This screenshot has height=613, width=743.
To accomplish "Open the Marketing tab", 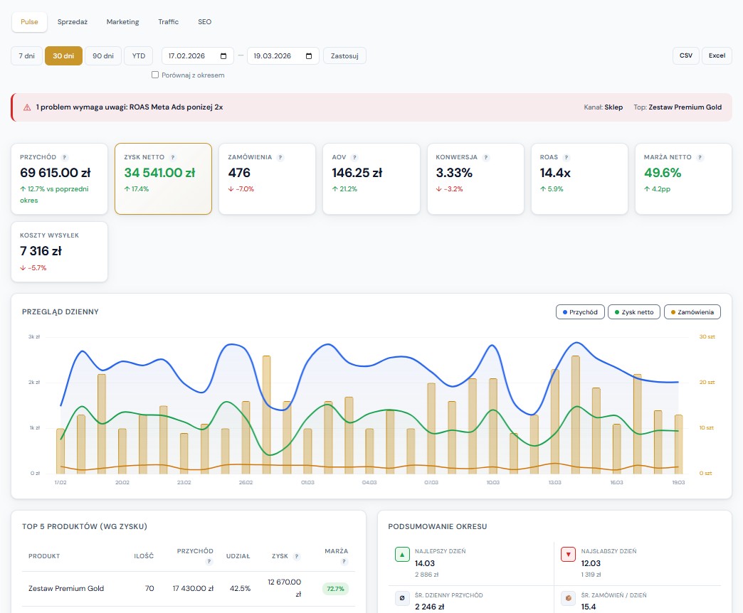I will pyautogui.click(x=122, y=22).
